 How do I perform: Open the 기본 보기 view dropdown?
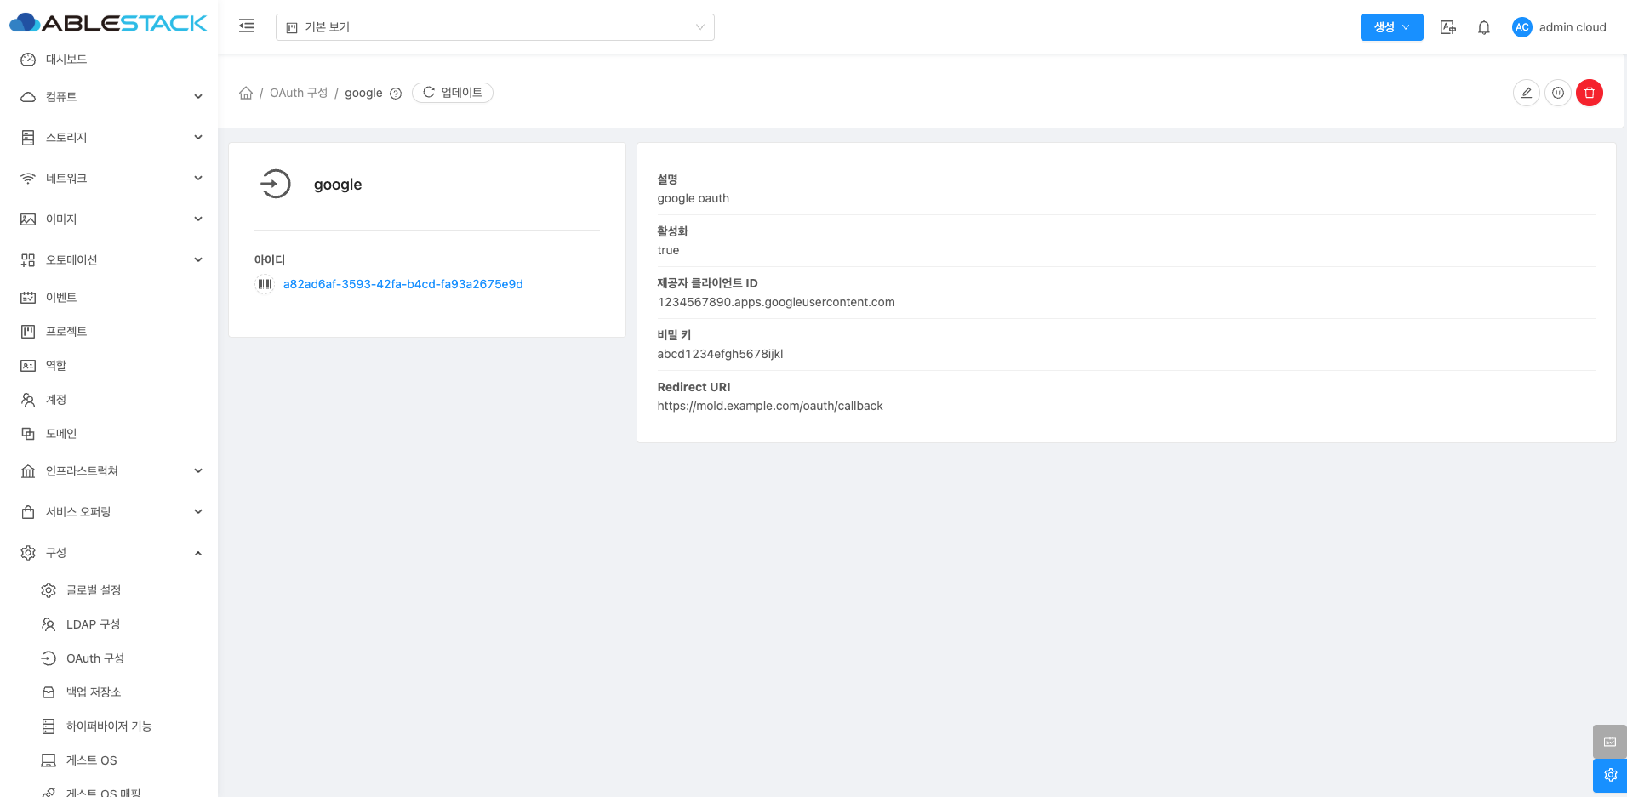494,27
